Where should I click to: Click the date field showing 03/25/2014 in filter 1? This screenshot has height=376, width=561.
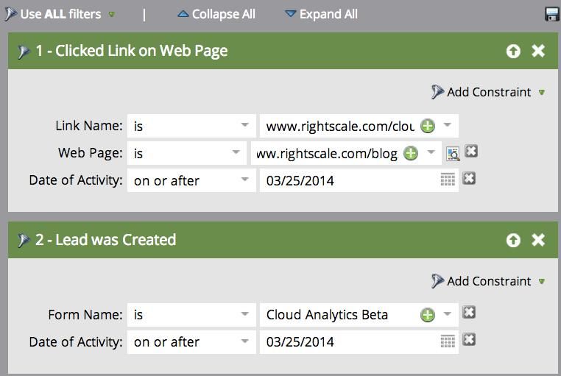346,180
